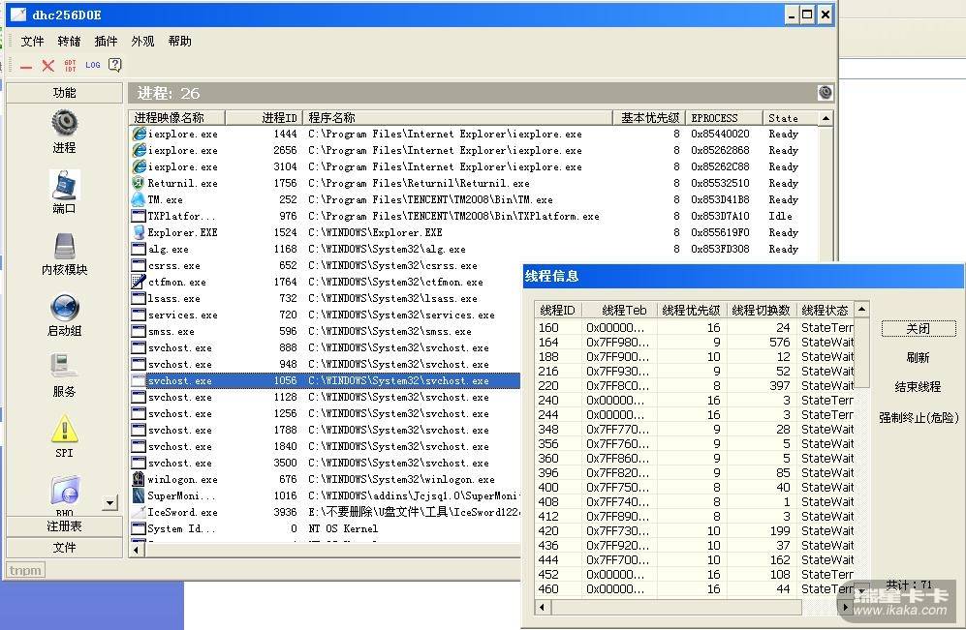Sort threads by 线程优先级 column header
Viewport: 966px width, 630px height.
693,310
